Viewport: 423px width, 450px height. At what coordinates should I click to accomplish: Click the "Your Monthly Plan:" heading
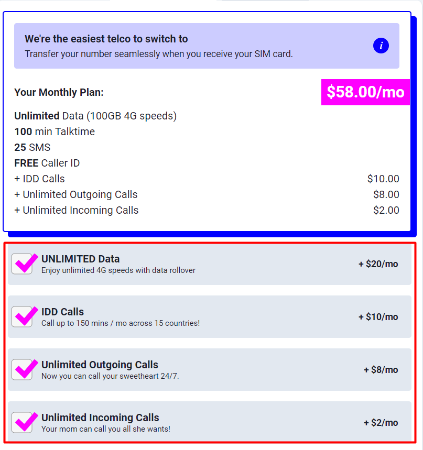59,92
